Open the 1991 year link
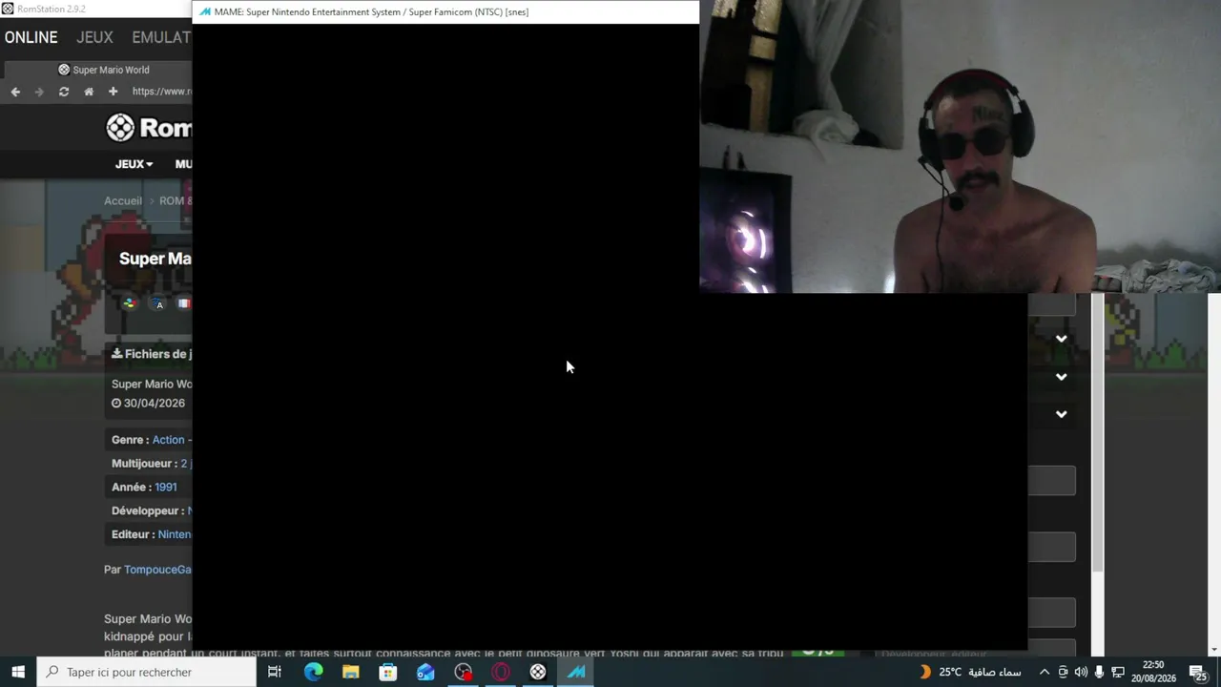The height and width of the screenshot is (687, 1221). pos(166,487)
